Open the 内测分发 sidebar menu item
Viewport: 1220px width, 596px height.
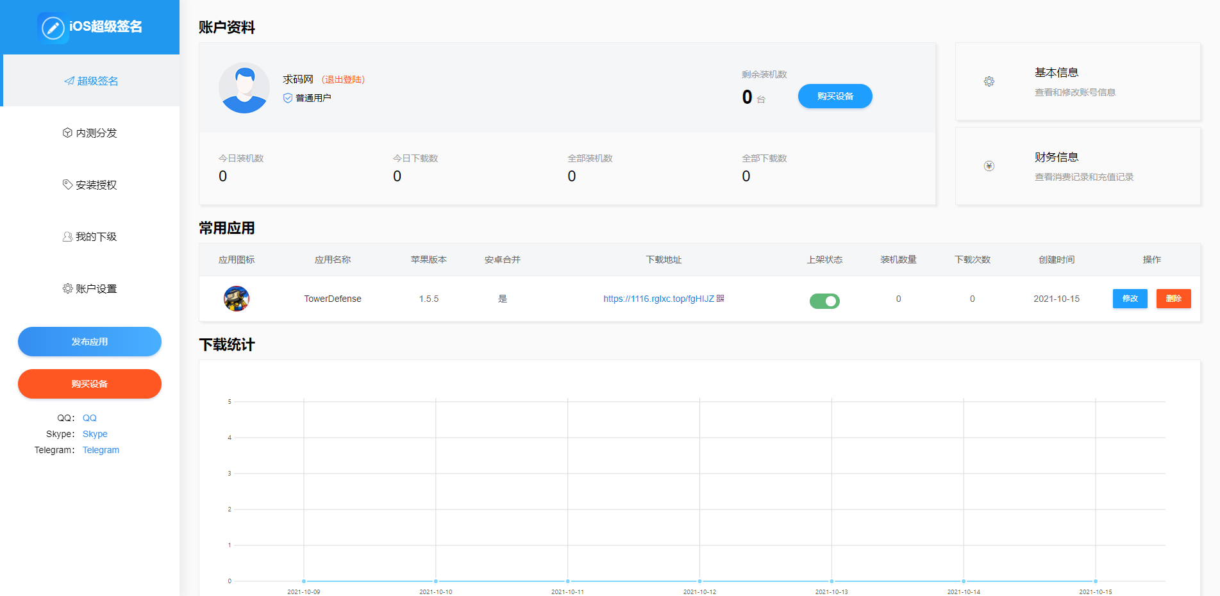[x=90, y=133]
